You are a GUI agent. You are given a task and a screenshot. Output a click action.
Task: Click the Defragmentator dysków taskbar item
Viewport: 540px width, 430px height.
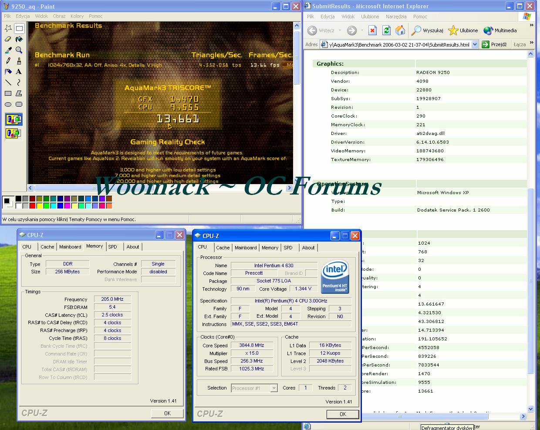pos(447,427)
